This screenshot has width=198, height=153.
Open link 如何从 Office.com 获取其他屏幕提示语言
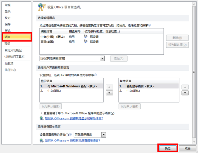click(x=72, y=140)
